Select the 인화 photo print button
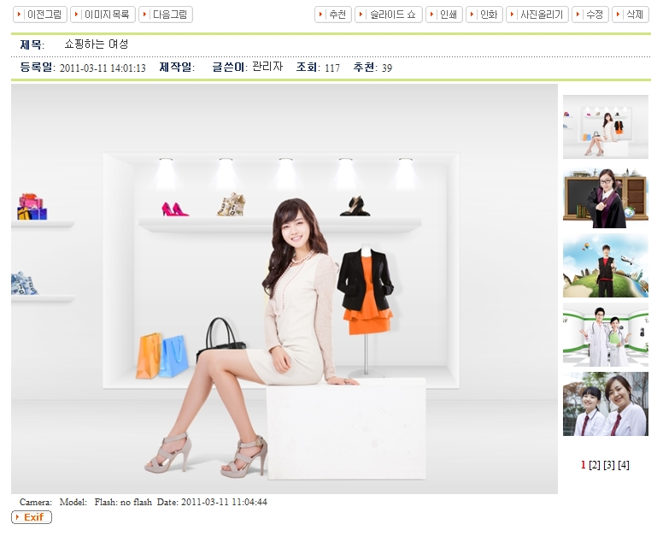Viewport: 657px width, 536px height. tap(484, 15)
